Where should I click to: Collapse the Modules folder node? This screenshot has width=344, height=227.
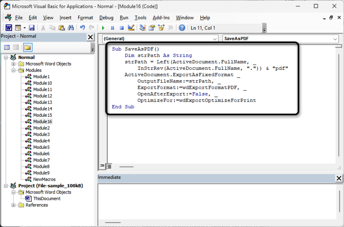[13, 70]
